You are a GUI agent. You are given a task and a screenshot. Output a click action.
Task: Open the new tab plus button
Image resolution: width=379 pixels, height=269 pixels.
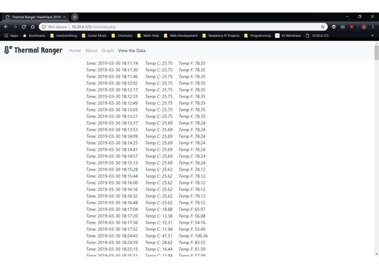coord(75,17)
